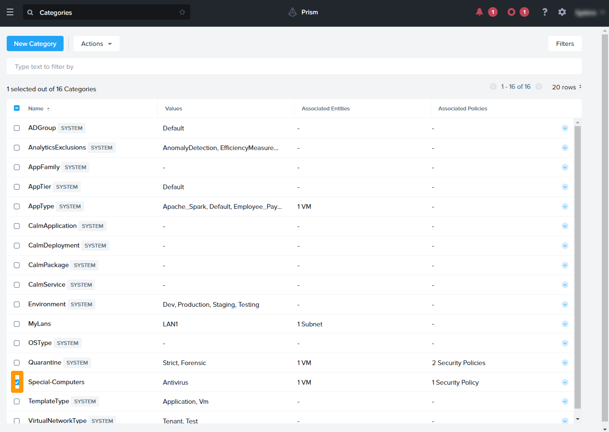Click the 'Type text to filter by' field

pos(294,66)
